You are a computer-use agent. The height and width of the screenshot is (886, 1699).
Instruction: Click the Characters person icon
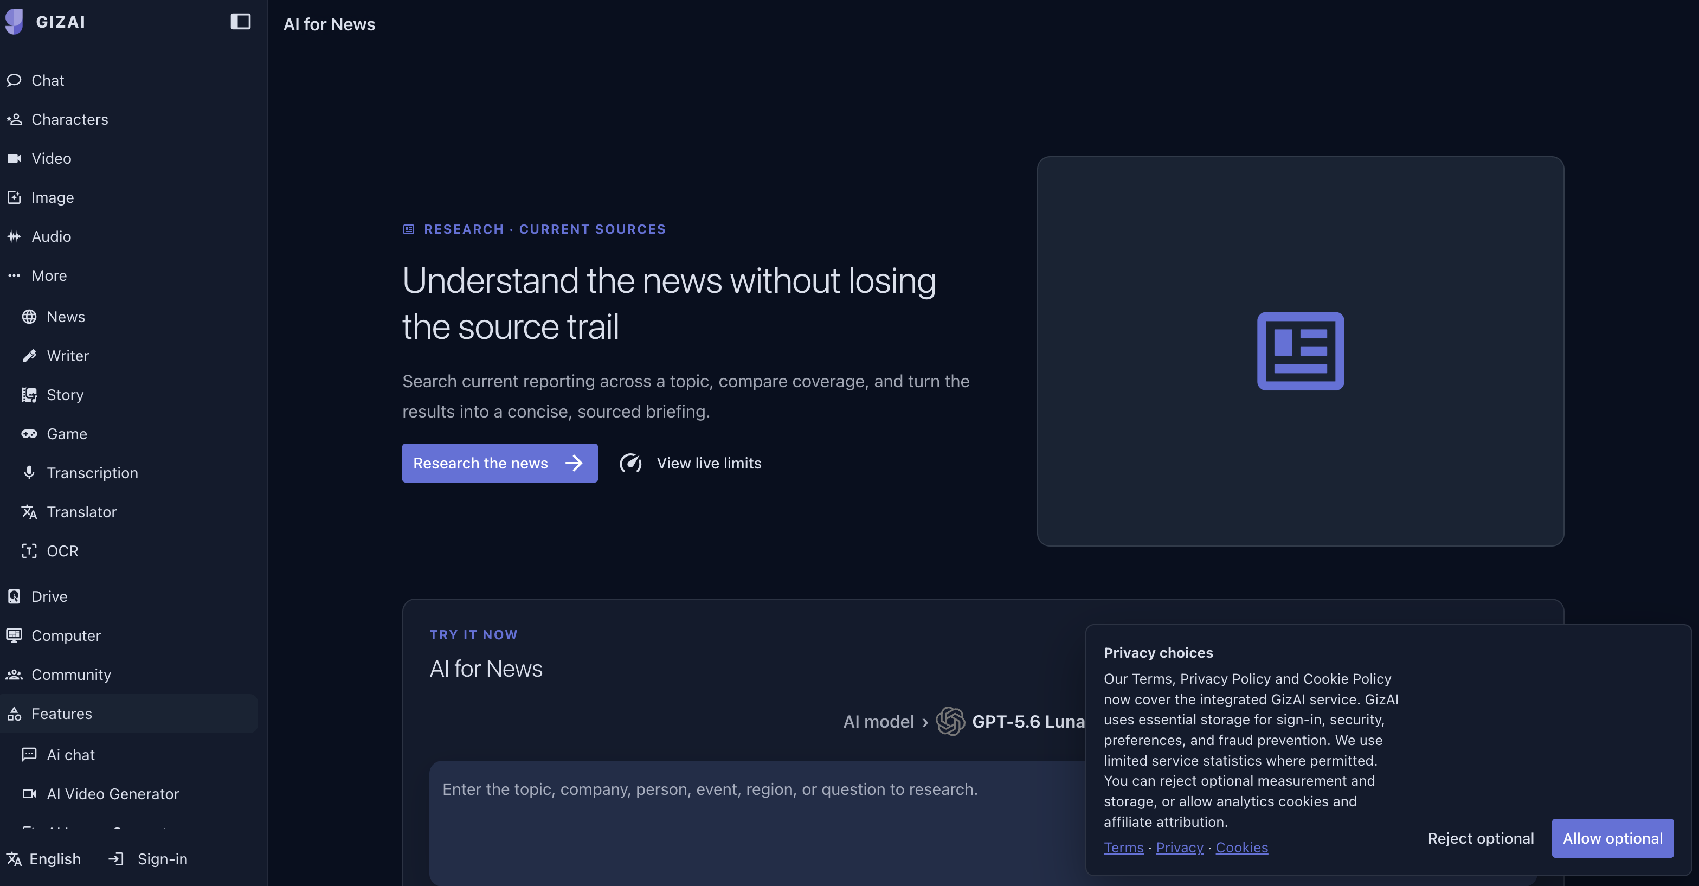14,119
